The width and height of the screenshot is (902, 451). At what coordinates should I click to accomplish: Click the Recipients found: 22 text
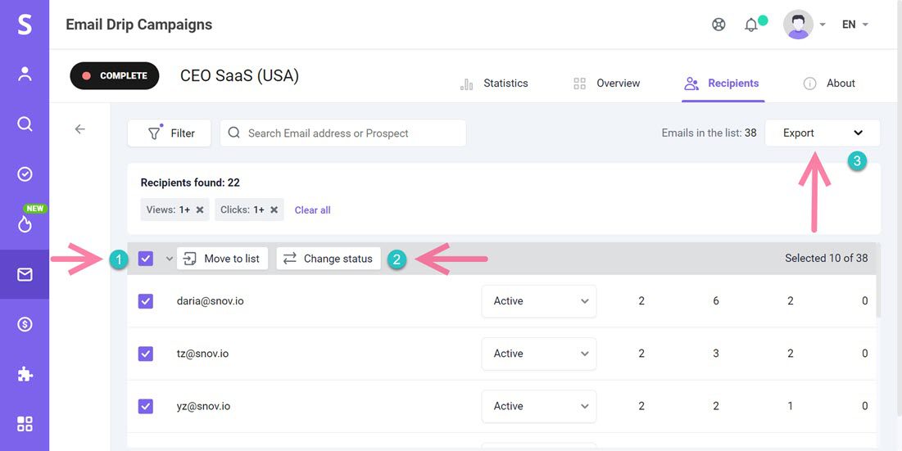(x=190, y=183)
